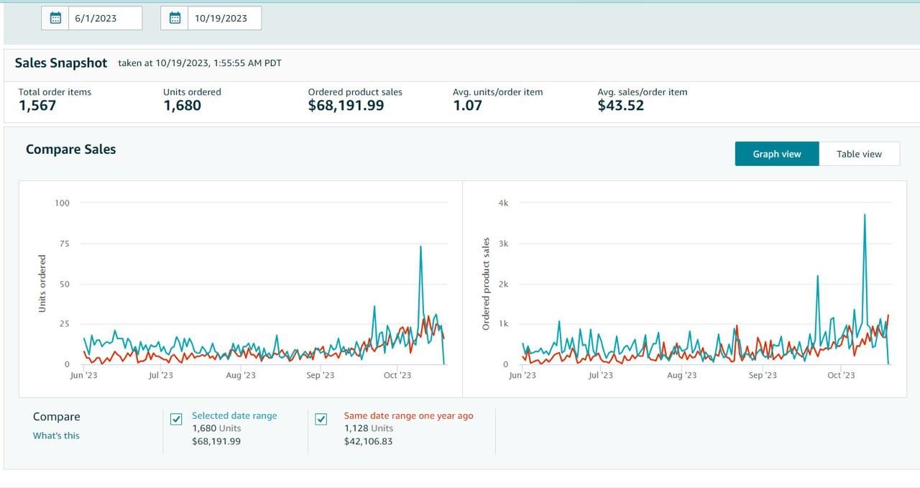Open the end date calendar icon
The height and width of the screenshot is (488, 920).
click(x=175, y=18)
